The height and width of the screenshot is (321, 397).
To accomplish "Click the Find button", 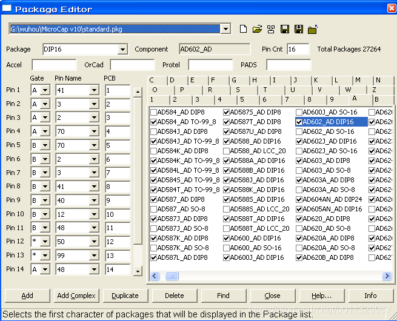I will (x=223, y=296).
